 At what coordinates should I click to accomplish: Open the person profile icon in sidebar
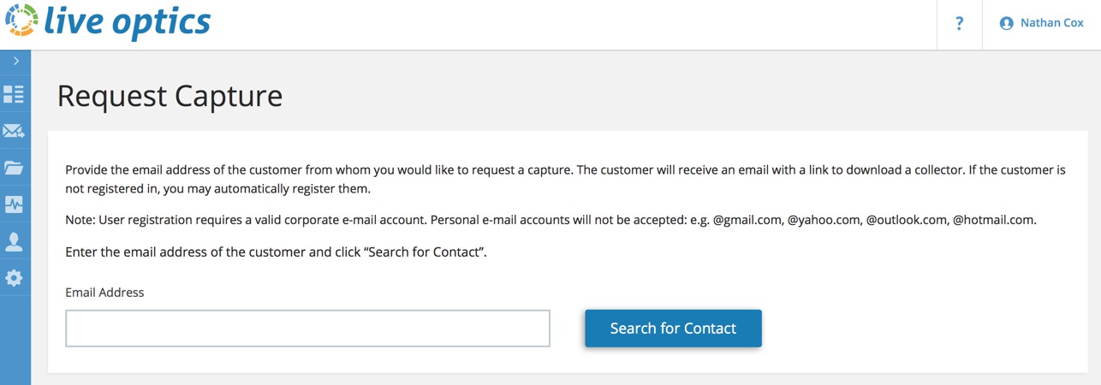pyautogui.click(x=14, y=241)
